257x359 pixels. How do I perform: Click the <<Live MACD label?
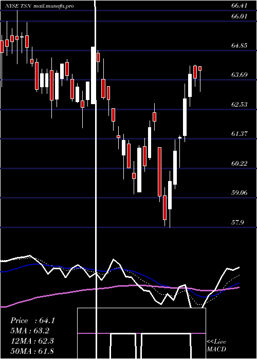216,345
